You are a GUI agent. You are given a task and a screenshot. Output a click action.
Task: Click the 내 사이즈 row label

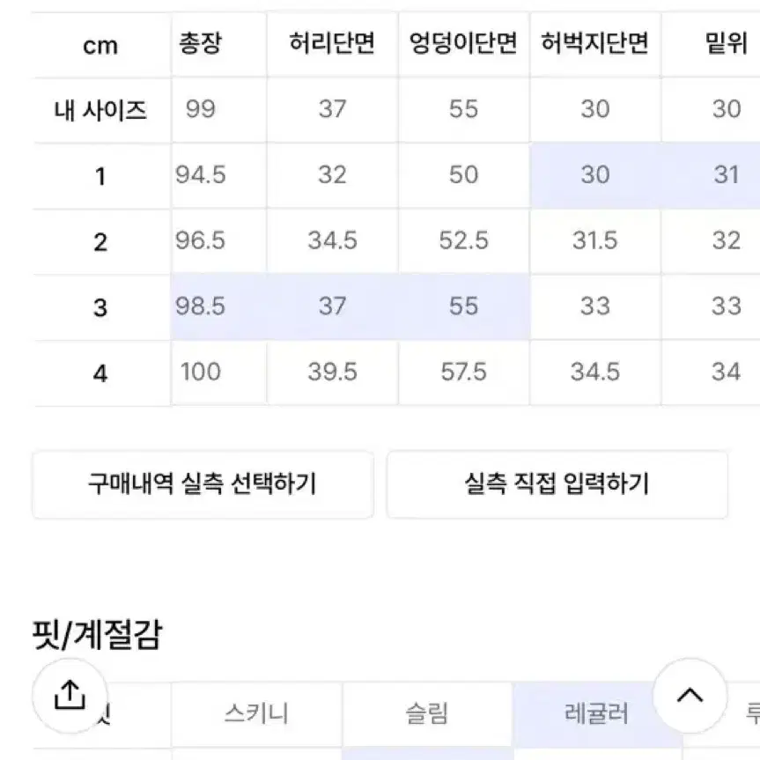pos(100,110)
